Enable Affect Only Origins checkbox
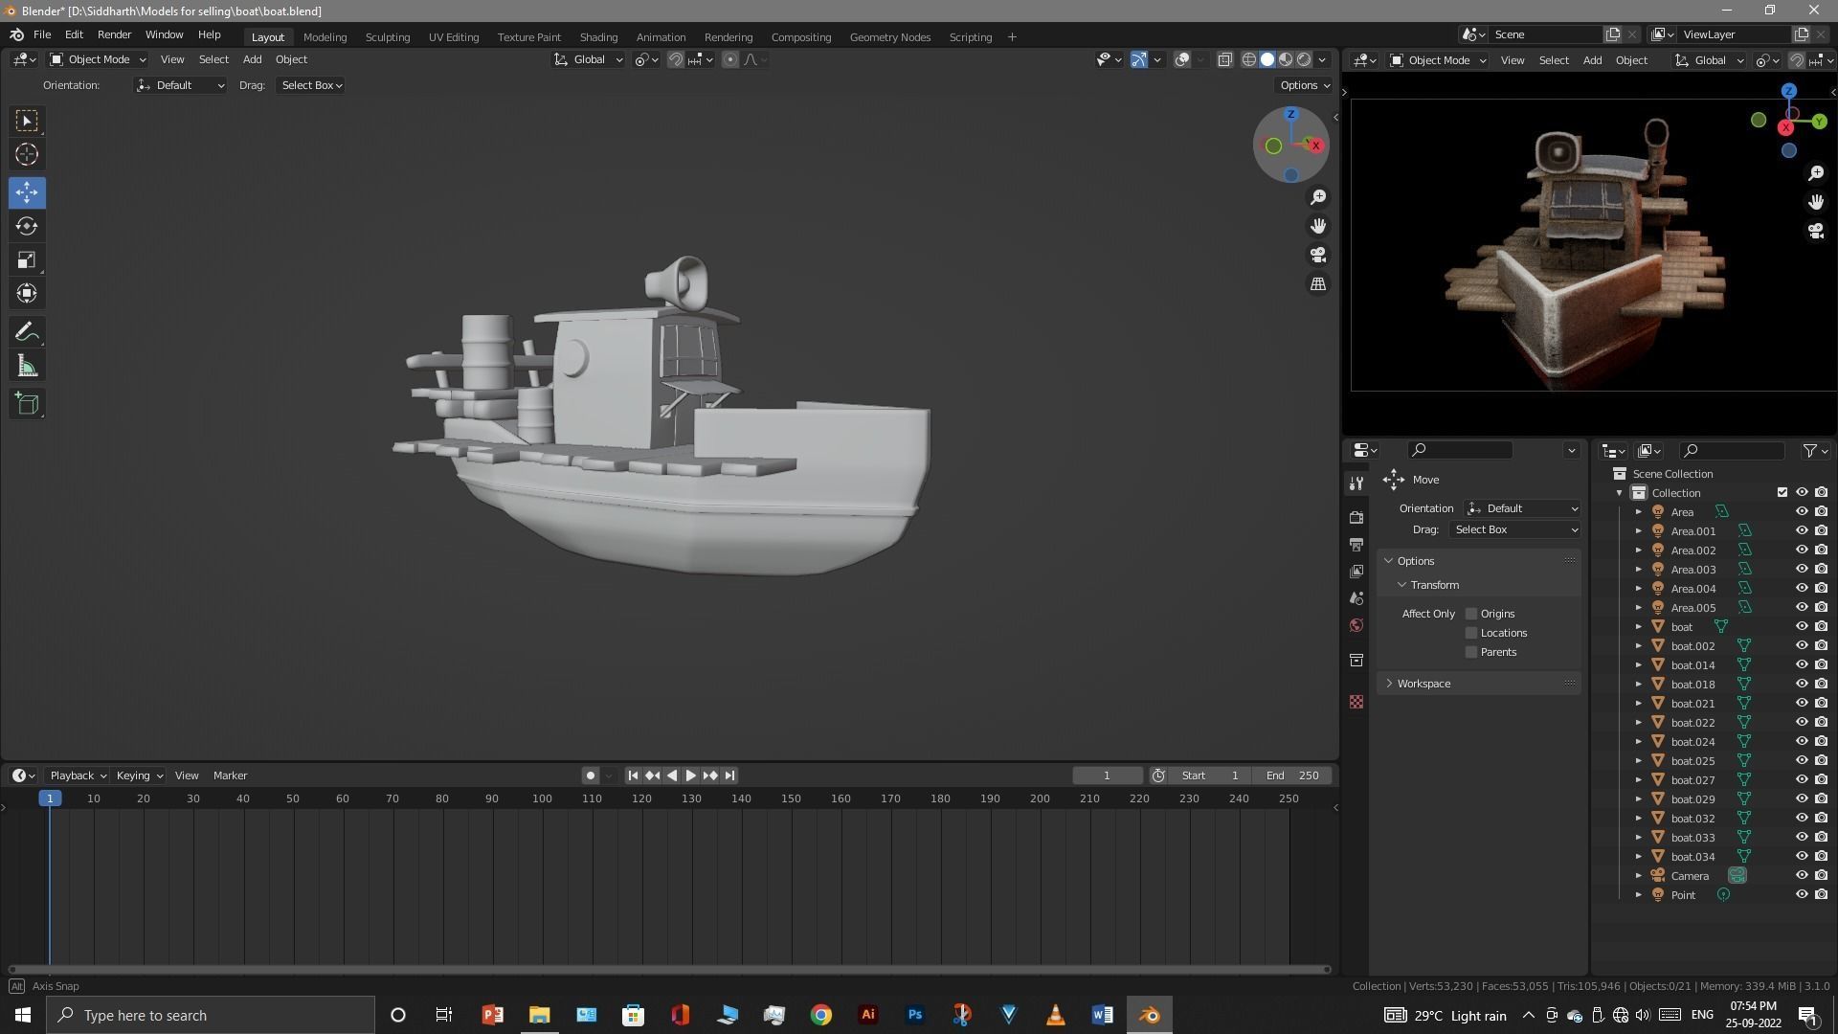 (1471, 614)
